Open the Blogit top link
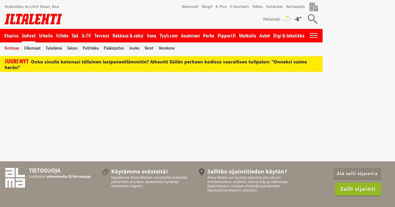395x207 pixels. coord(207,7)
